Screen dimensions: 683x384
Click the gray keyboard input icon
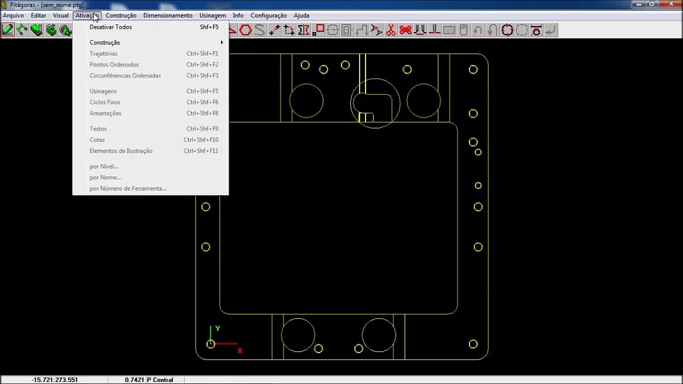449,30
